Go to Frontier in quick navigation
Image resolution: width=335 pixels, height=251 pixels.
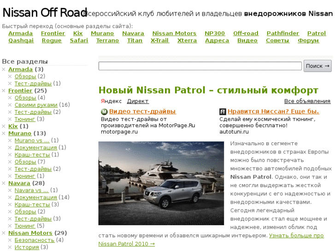[53, 33]
